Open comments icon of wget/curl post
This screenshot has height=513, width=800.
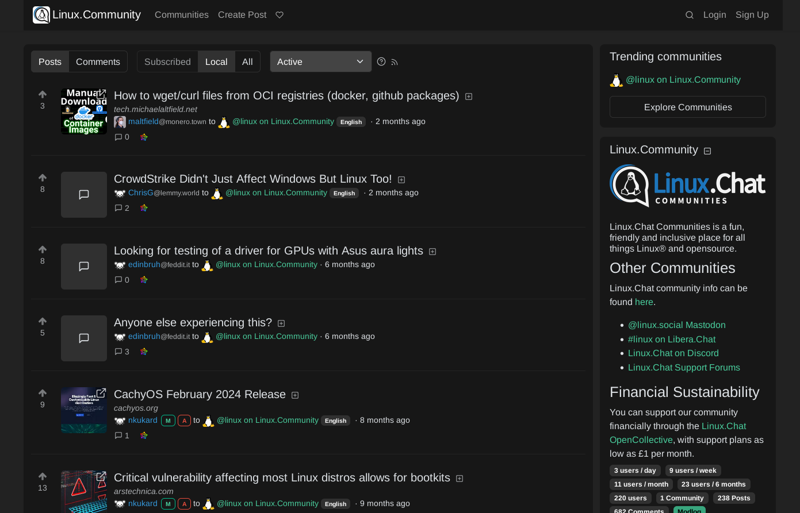coord(122,137)
